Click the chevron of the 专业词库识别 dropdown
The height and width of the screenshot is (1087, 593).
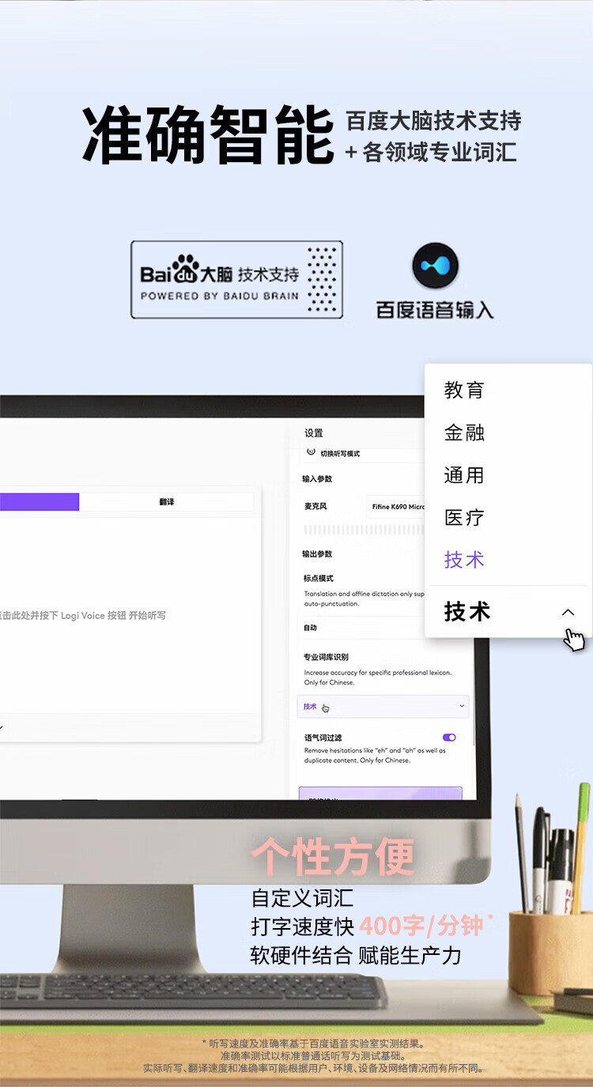click(x=462, y=707)
